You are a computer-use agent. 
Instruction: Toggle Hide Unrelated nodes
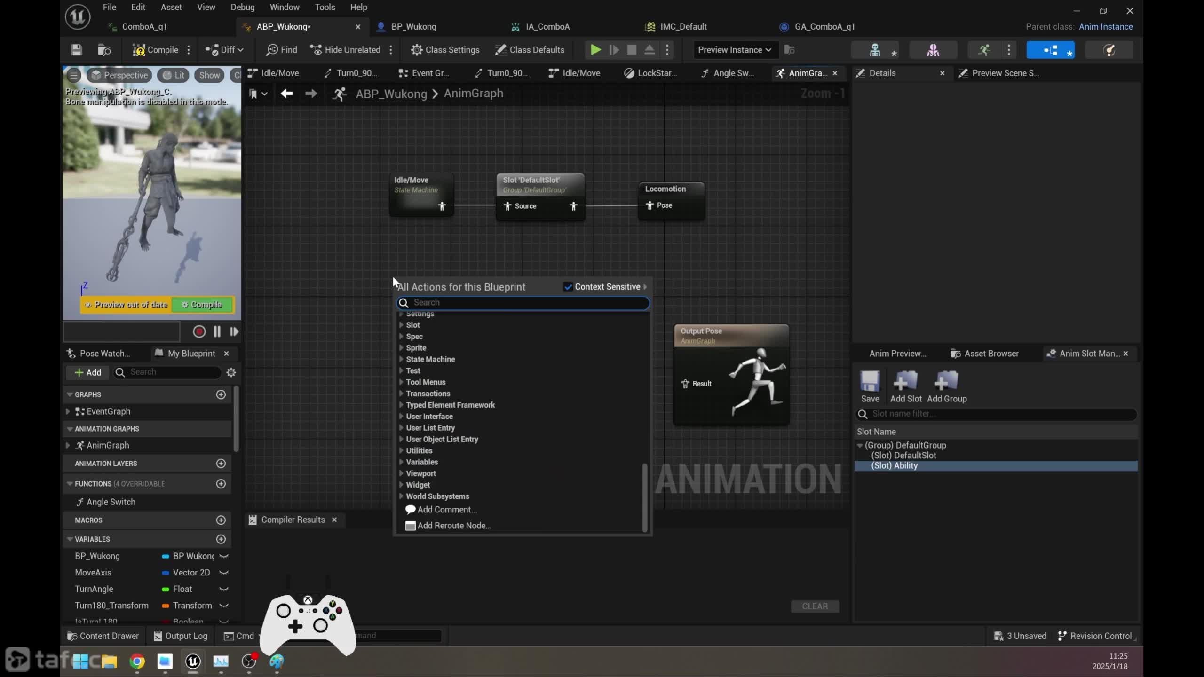pos(346,50)
